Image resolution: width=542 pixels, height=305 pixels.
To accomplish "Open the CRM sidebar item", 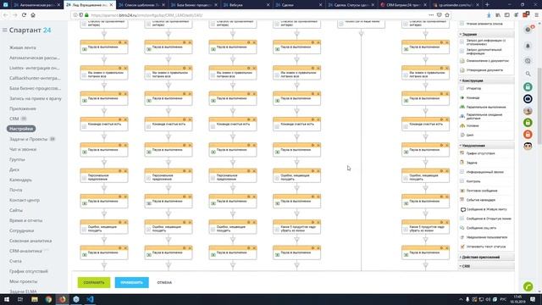I will (14, 119).
